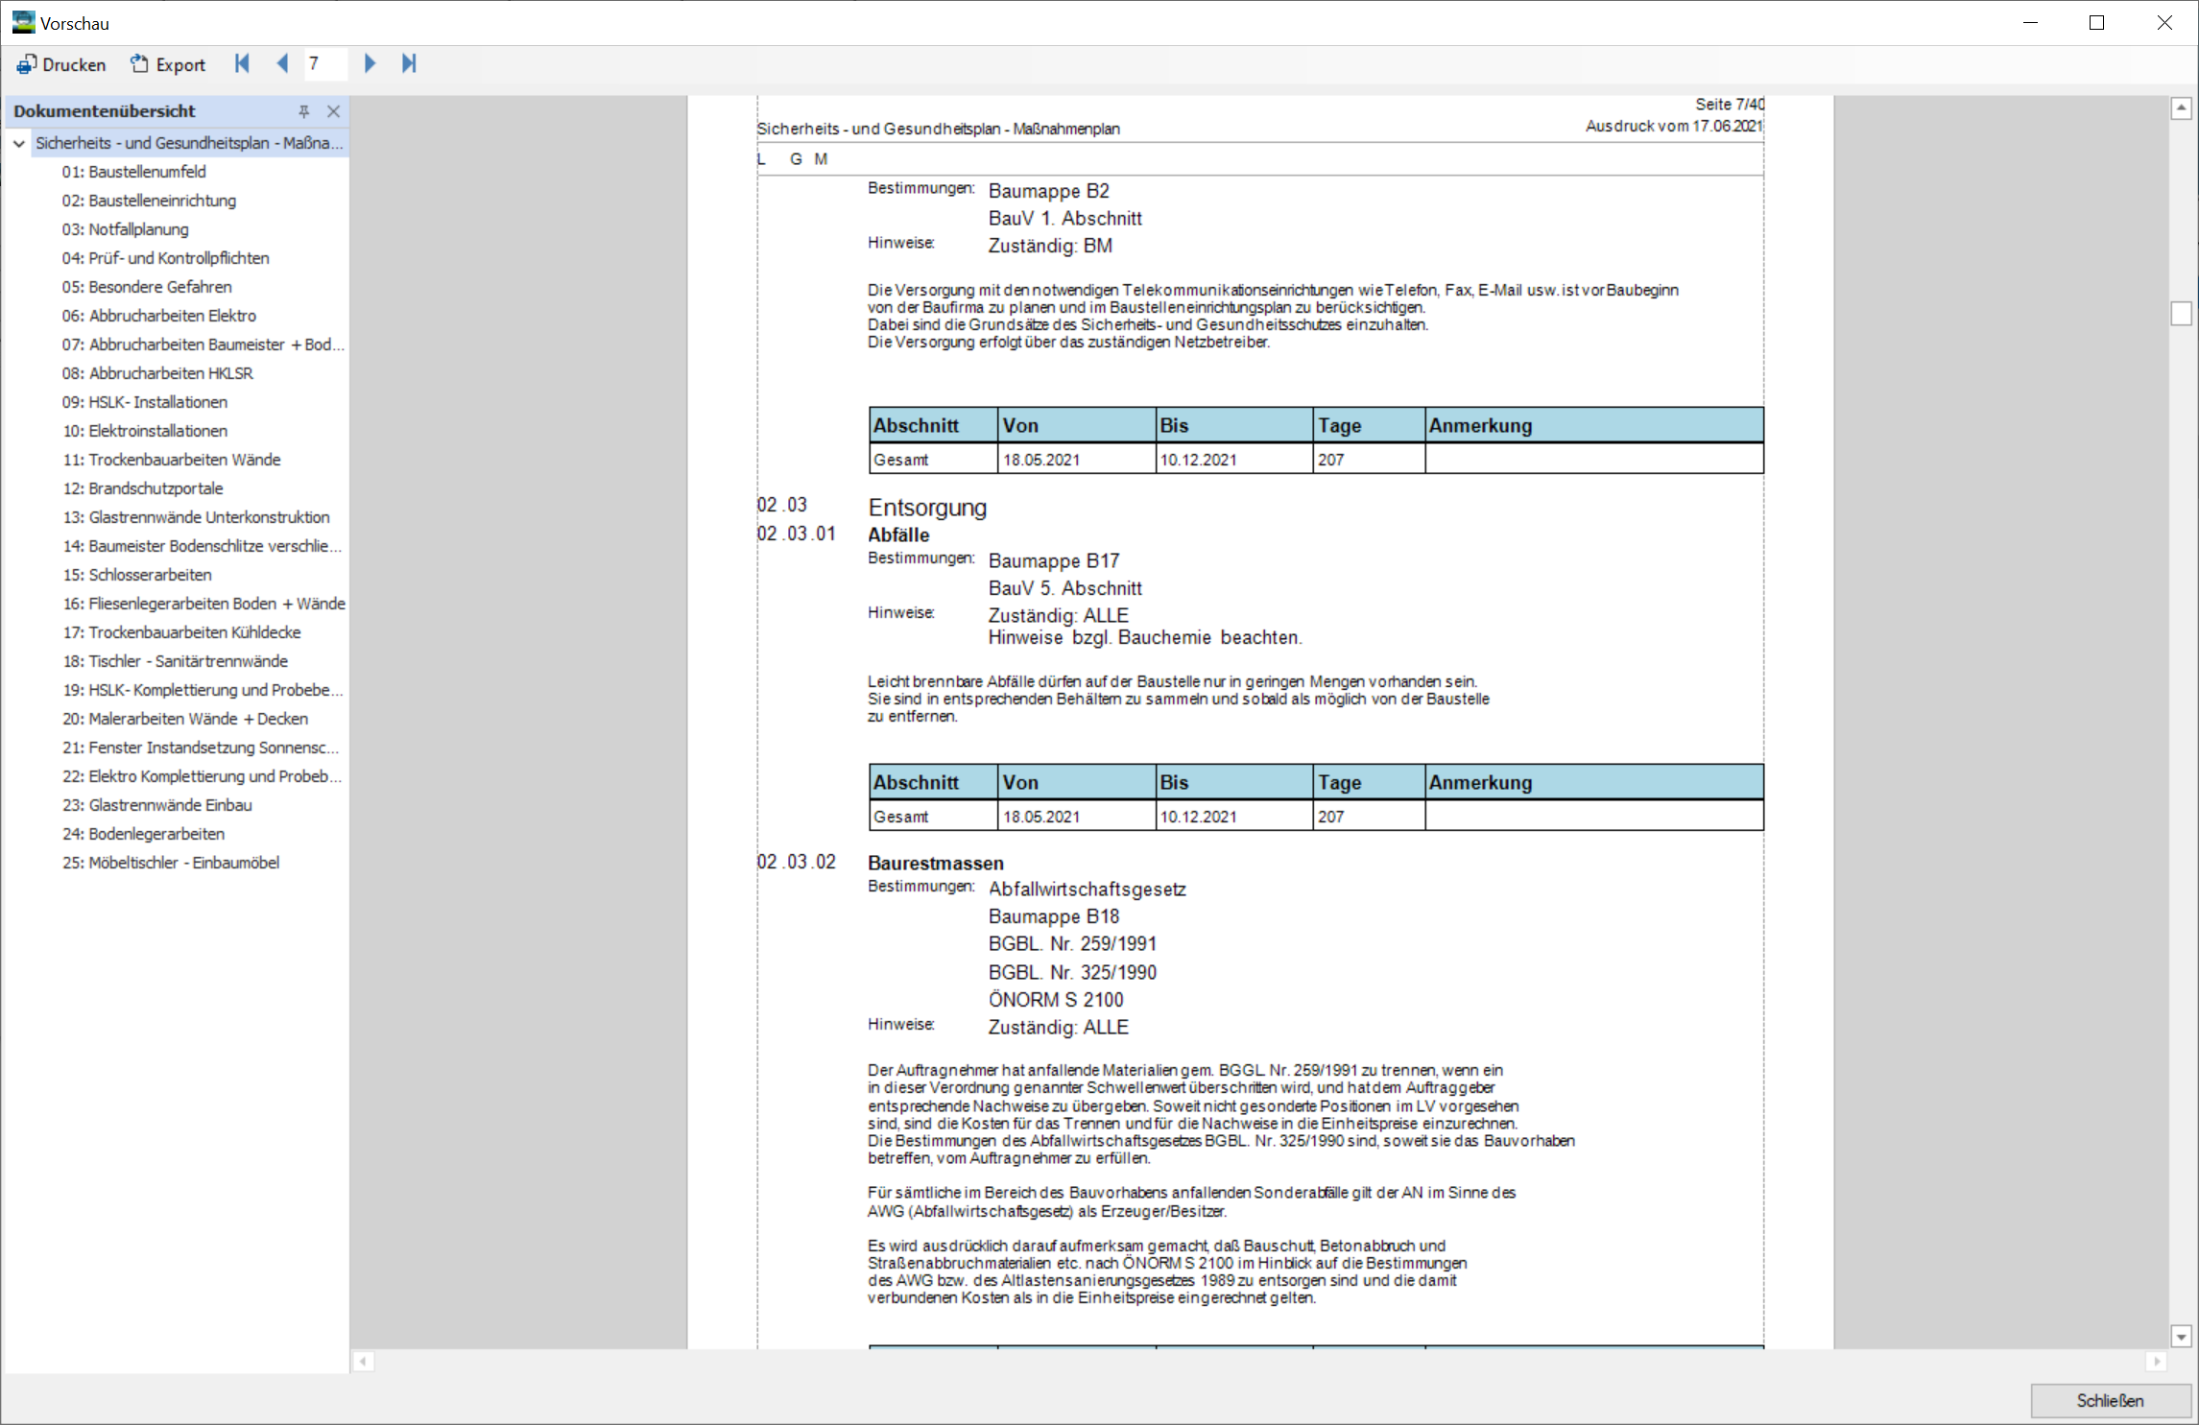Select 04: Prüf- und Kontrollpflichten entry
The height and width of the screenshot is (1425, 2199).
(x=166, y=258)
